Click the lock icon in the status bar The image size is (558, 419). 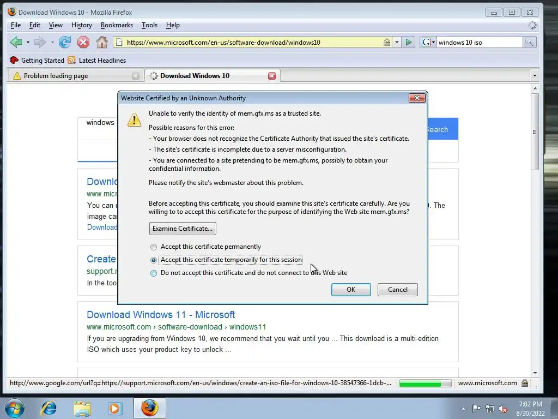(x=525, y=383)
